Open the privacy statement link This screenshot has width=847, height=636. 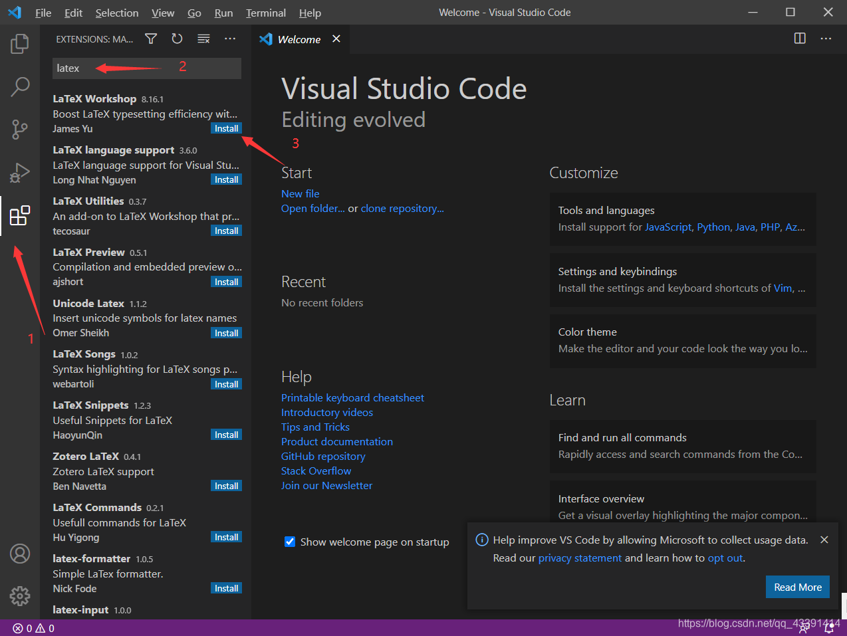click(580, 558)
